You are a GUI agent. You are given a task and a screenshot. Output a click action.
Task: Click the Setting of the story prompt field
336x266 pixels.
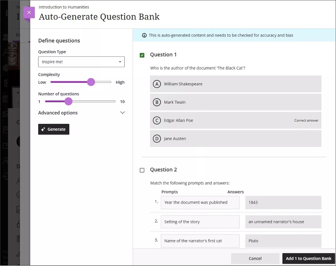click(x=200, y=222)
